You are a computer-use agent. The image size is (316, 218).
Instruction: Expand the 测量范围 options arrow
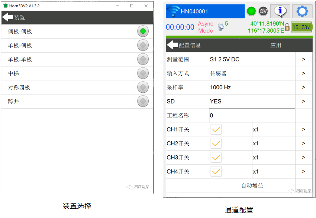click(x=304, y=59)
